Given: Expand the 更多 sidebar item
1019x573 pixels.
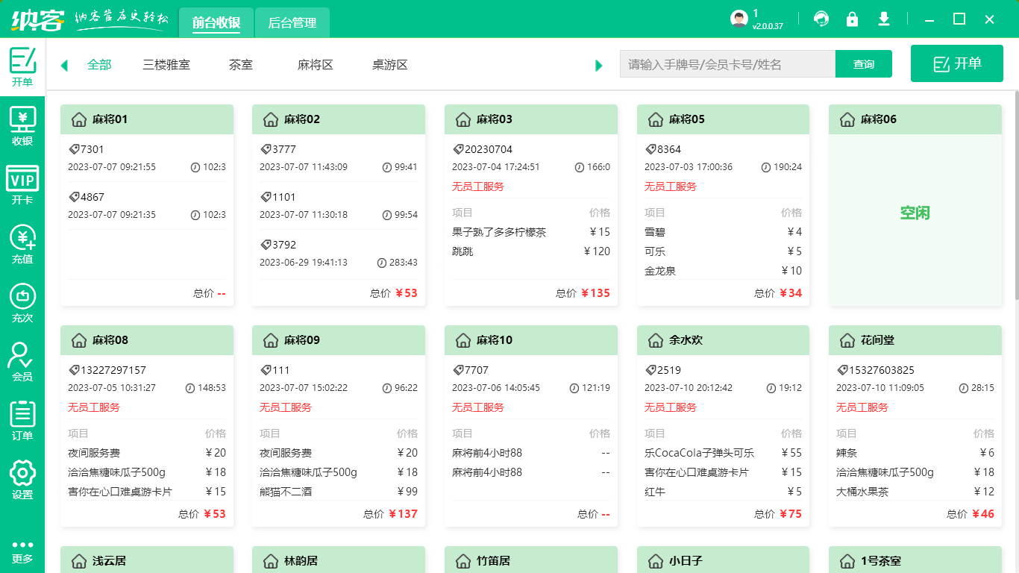Looking at the screenshot, I should pyautogui.click(x=22, y=551).
